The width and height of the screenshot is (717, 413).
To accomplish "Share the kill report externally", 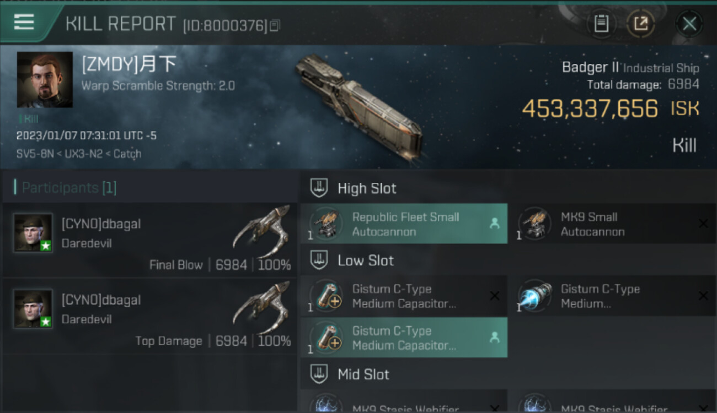I will [x=641, y=23].
